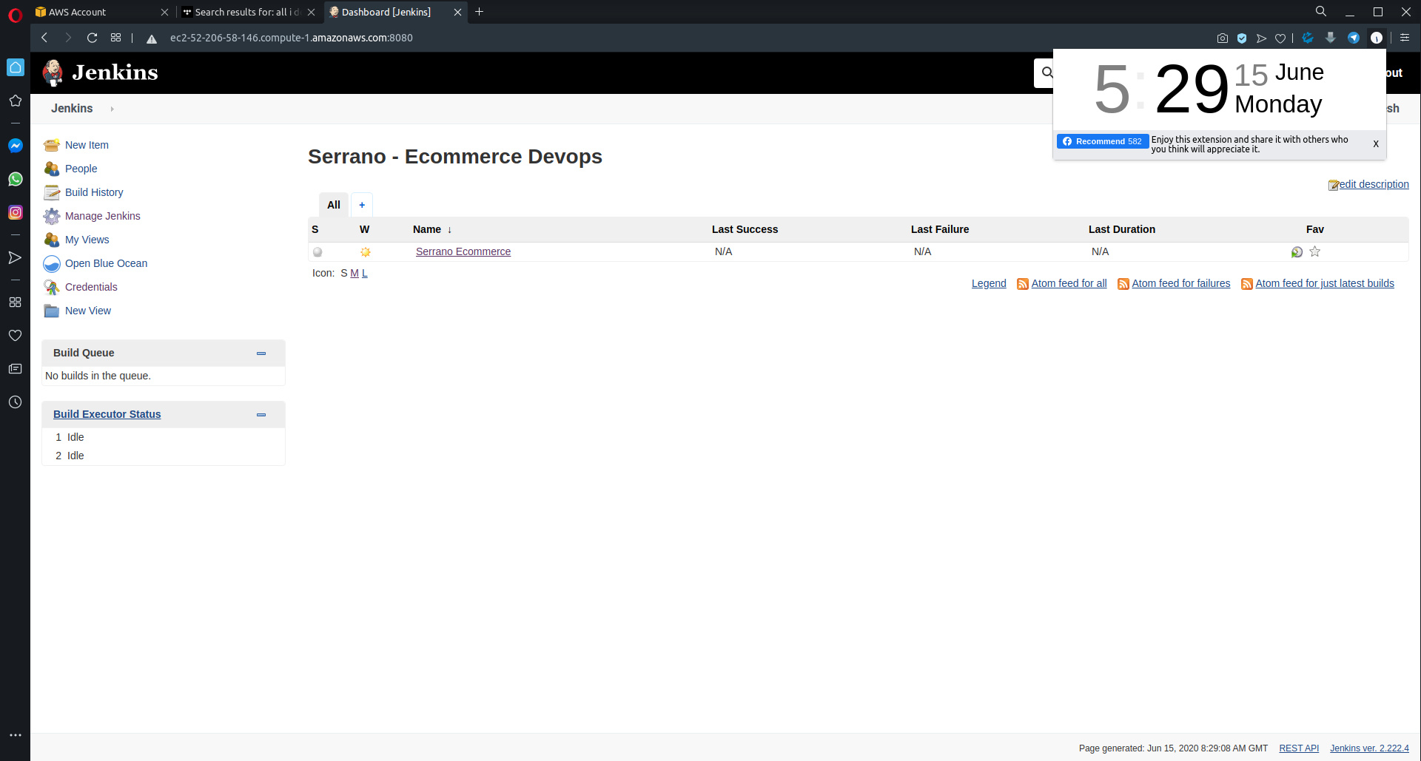Screen dimensions: 1421x761
Task: Collapse the Build Queue panel
Action: coord(261,354)
